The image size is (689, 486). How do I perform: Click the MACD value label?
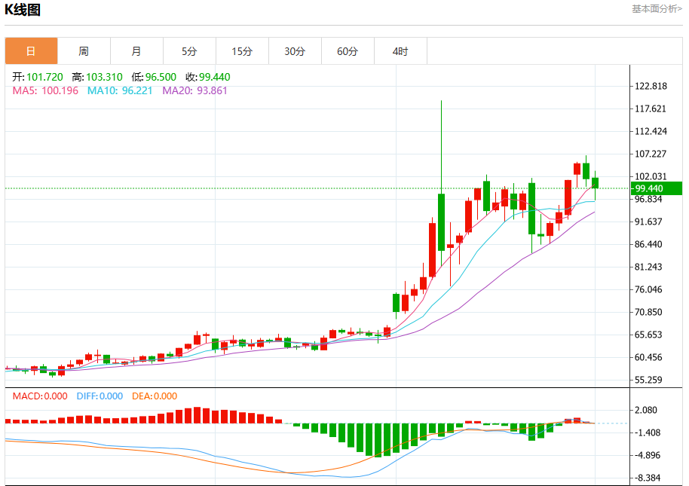[x=40, y=396]
